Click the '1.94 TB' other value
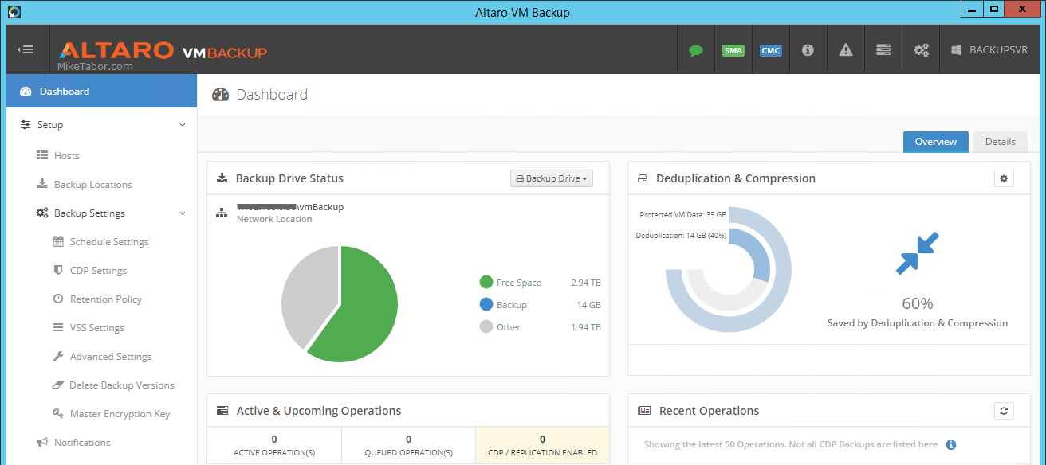The image size is (1046, 465). (x=586, y=327)
